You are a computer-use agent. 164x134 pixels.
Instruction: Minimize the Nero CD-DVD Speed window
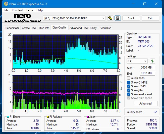[x=133, y=4]
